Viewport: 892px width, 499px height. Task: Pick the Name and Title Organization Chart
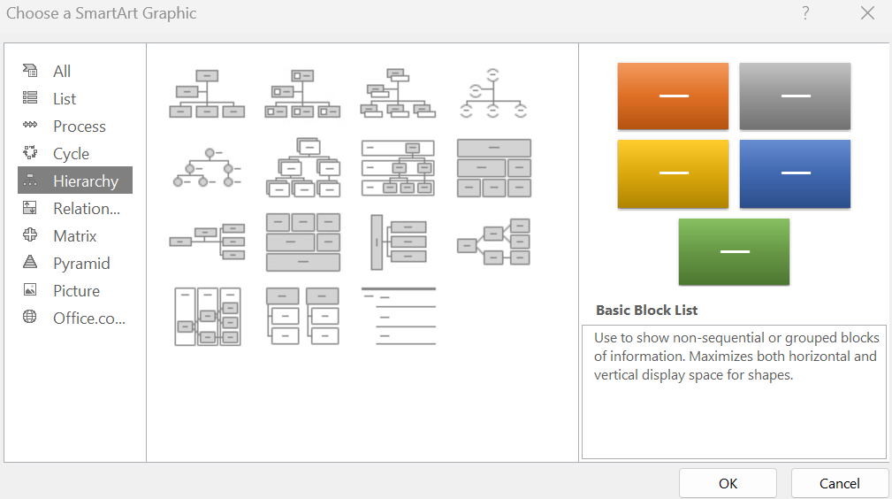(x=398, y=94)
